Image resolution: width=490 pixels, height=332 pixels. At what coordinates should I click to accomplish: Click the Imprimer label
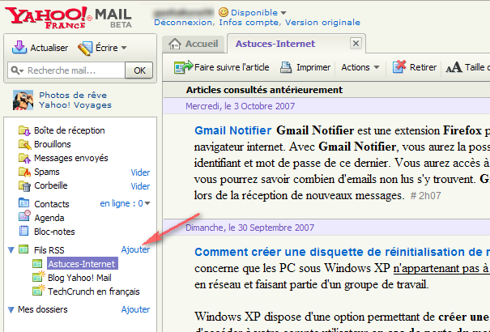[313, 67]
